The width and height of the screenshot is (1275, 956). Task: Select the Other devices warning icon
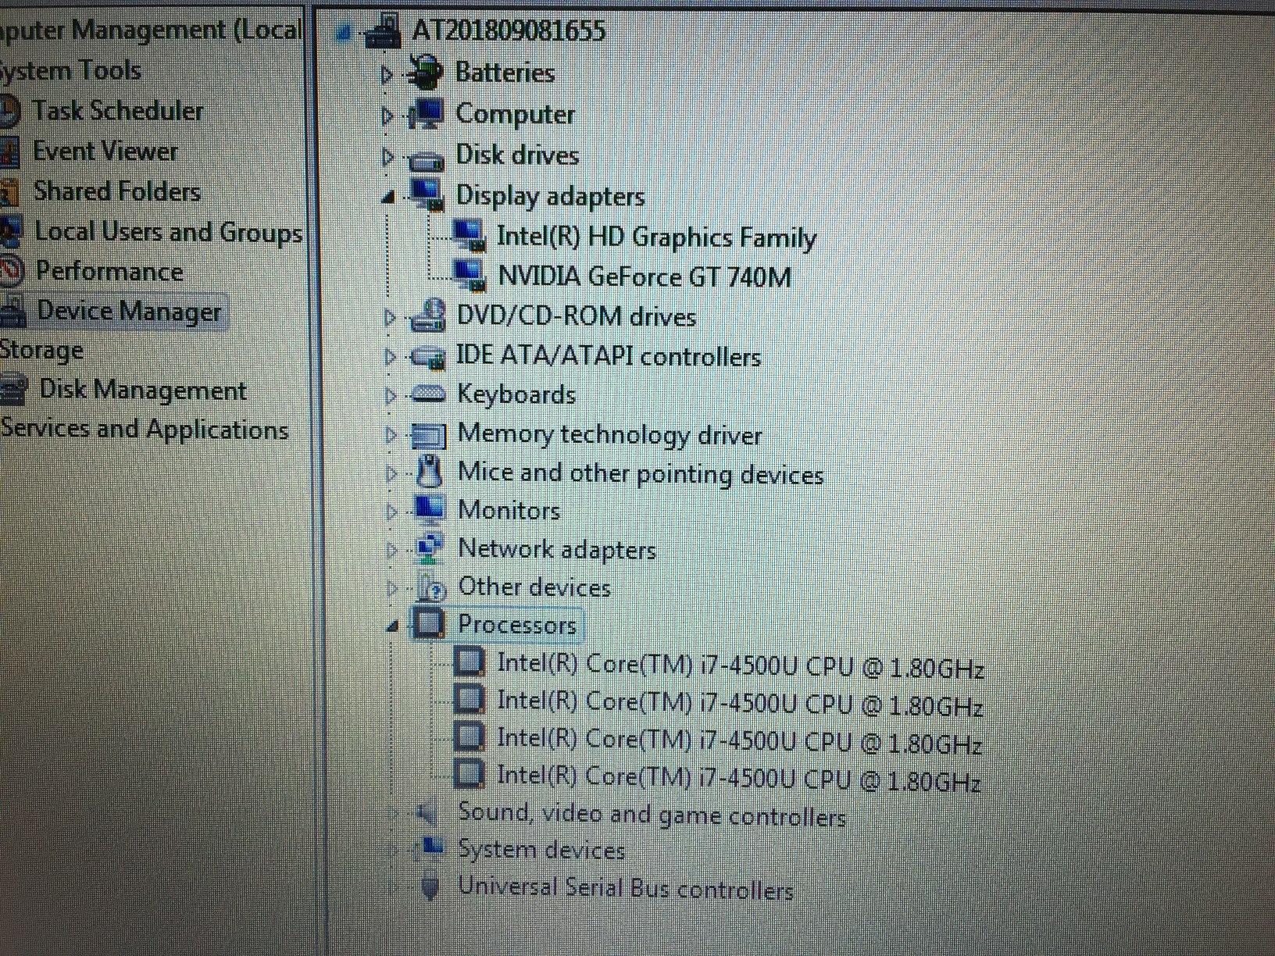432,587
